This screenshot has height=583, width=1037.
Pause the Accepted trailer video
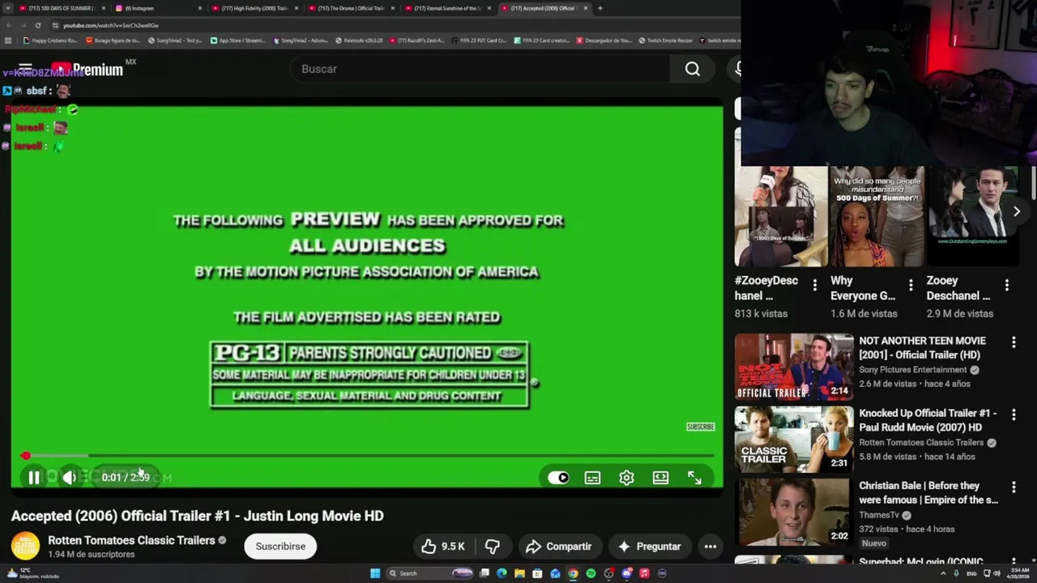(33, 478)
